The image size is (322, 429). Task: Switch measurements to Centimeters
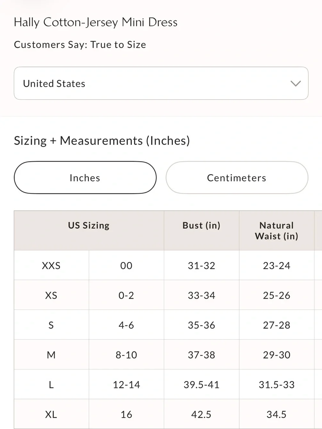click(237, 178)
